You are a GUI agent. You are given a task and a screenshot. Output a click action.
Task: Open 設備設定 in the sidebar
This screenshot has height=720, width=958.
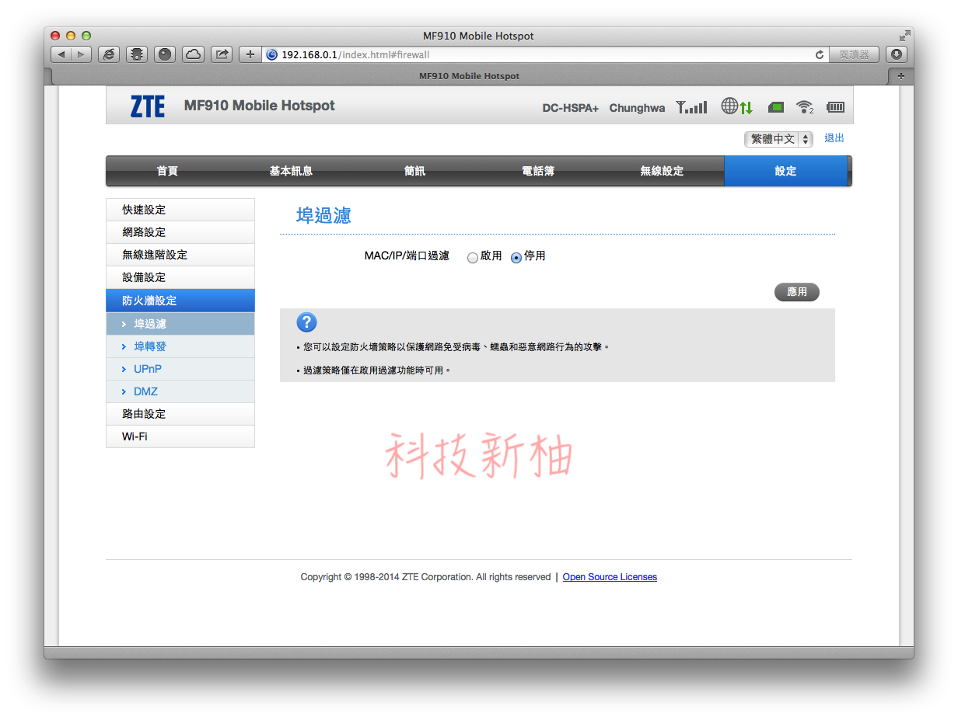point(180,277)
